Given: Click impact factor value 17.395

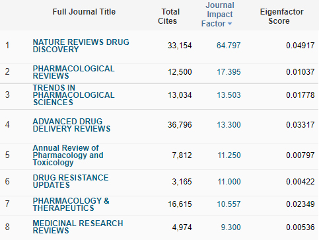Looking at the screenshot, I should pos(229,72).
